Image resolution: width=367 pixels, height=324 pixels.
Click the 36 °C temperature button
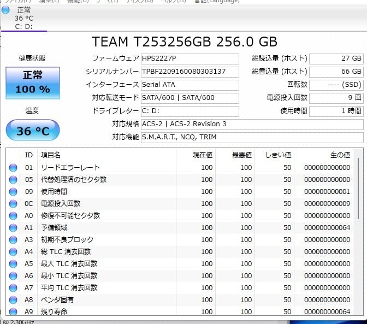pyautogui.click(x=32, y=131)
